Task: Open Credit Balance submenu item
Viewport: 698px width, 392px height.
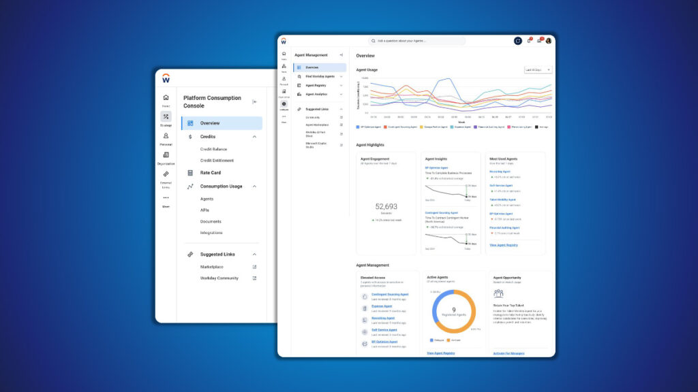Action: 213,149
